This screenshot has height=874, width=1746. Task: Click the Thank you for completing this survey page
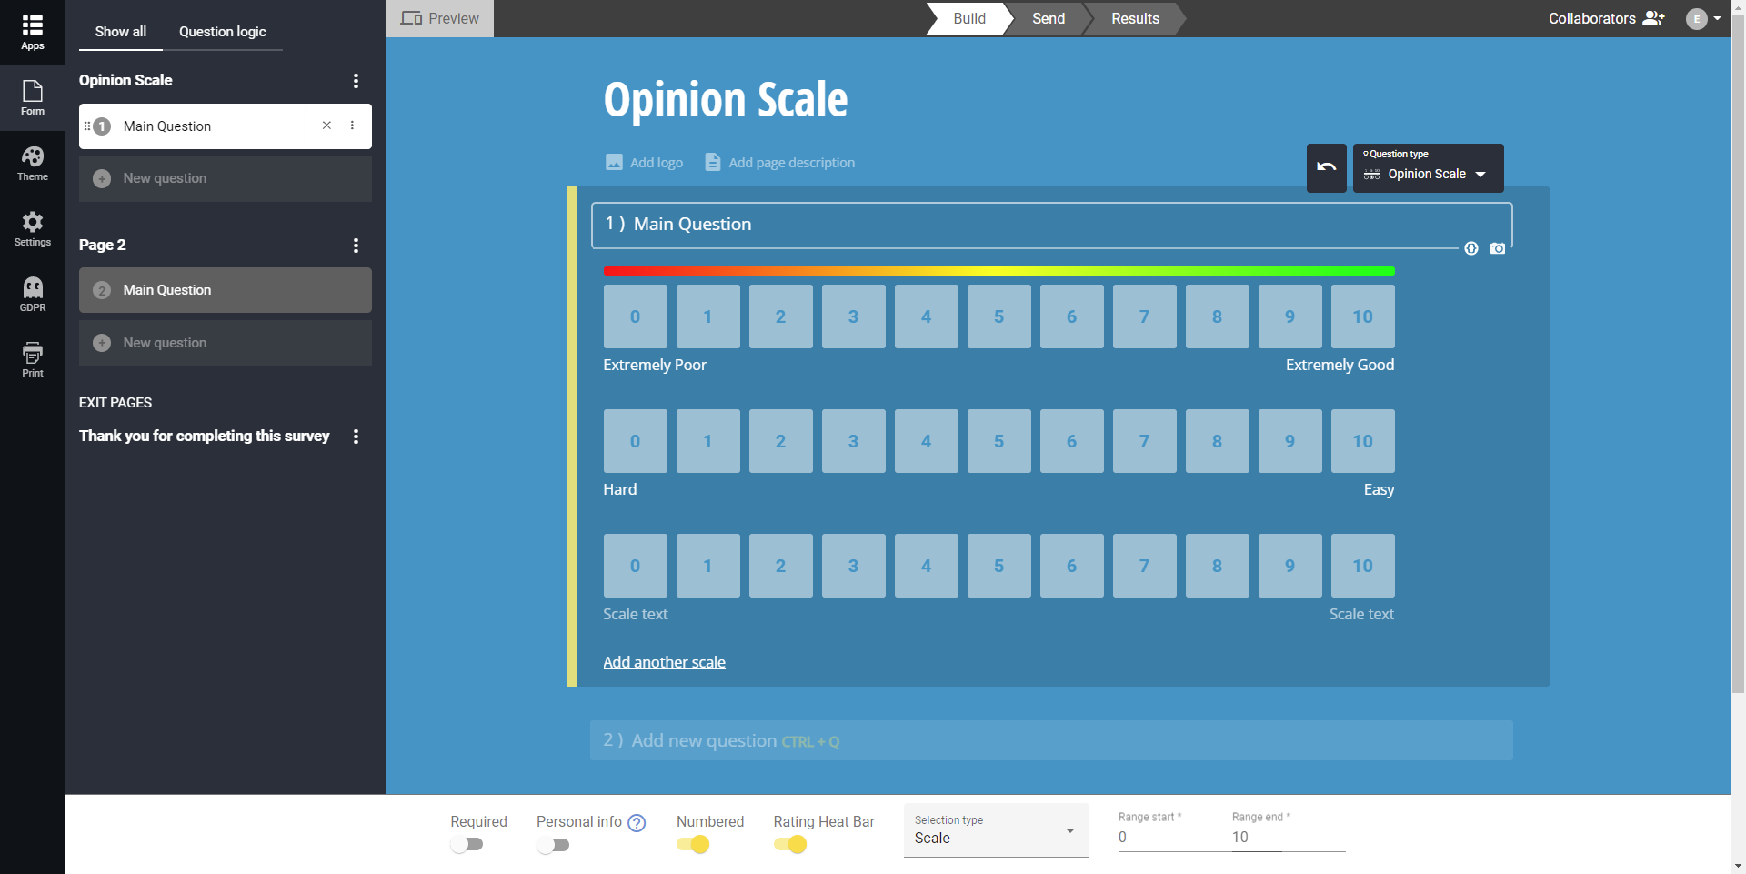204,437
